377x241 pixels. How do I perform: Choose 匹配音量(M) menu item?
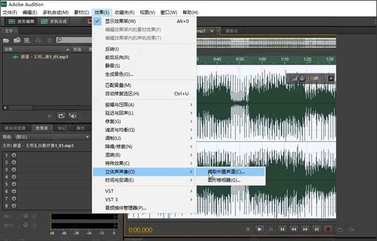(x=145, y=85)
